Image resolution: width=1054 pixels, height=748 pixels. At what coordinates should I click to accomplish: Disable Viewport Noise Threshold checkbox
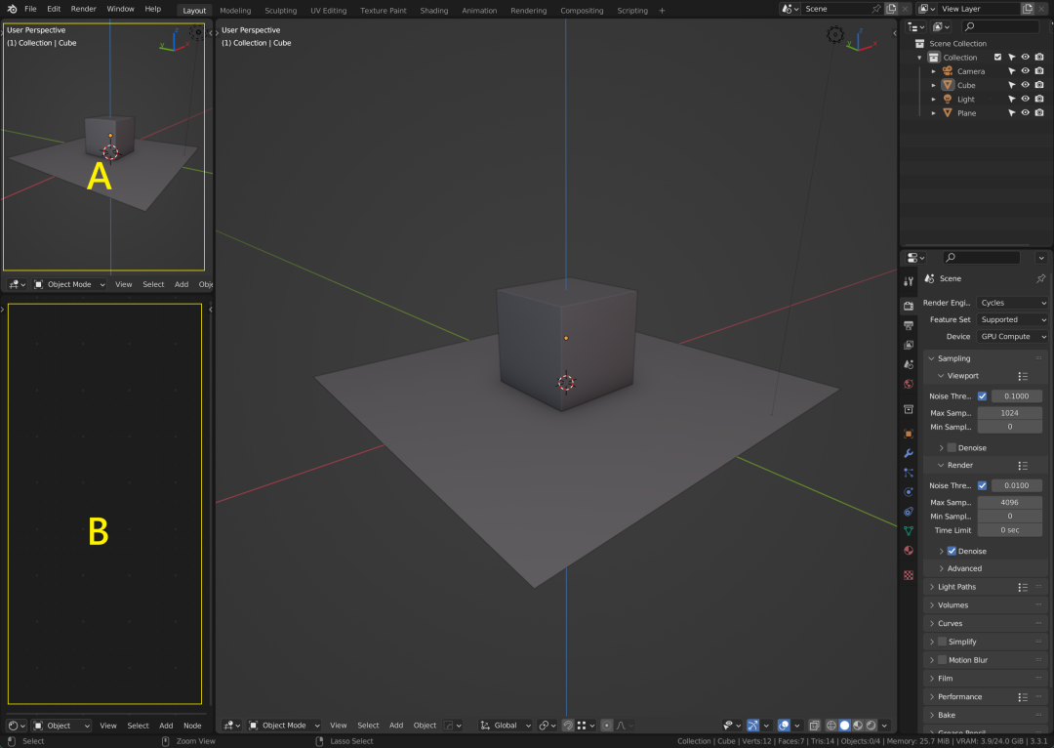point(982,396)
